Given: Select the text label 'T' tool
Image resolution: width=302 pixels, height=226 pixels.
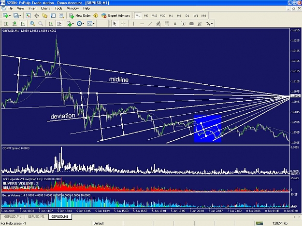Looking at the screenshot, I should [x=183, y=24].
